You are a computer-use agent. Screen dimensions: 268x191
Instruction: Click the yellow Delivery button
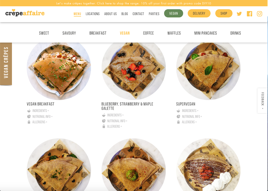(199, 13)
